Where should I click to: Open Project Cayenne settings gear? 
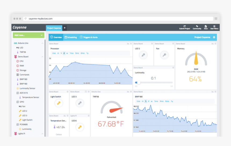pyautogui.click(x=214, y=37)
